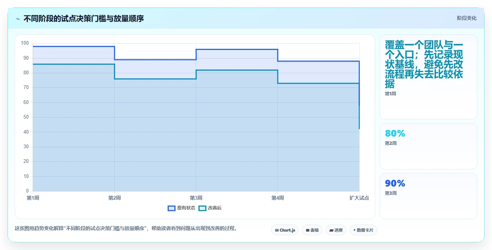Viewport: 492px width, 250px height.
Task: Click the 第4周 x-axis label
Action: (277, 198)
